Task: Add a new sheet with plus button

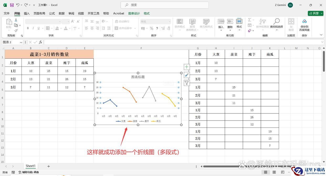Action: coord(49,166)
